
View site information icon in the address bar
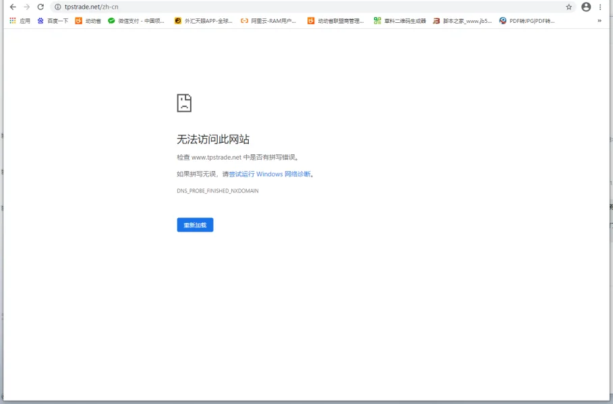point(58,7)
